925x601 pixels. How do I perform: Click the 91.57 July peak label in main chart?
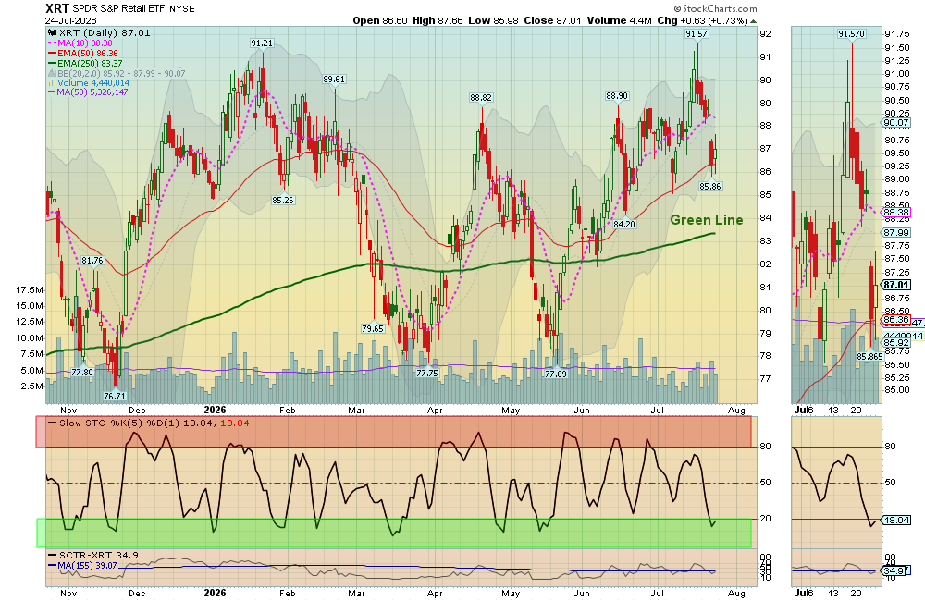click(697, 34)
